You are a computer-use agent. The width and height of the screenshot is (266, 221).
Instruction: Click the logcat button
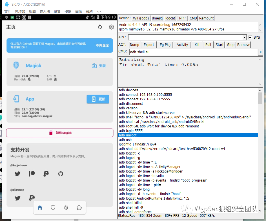click(170, 18)
